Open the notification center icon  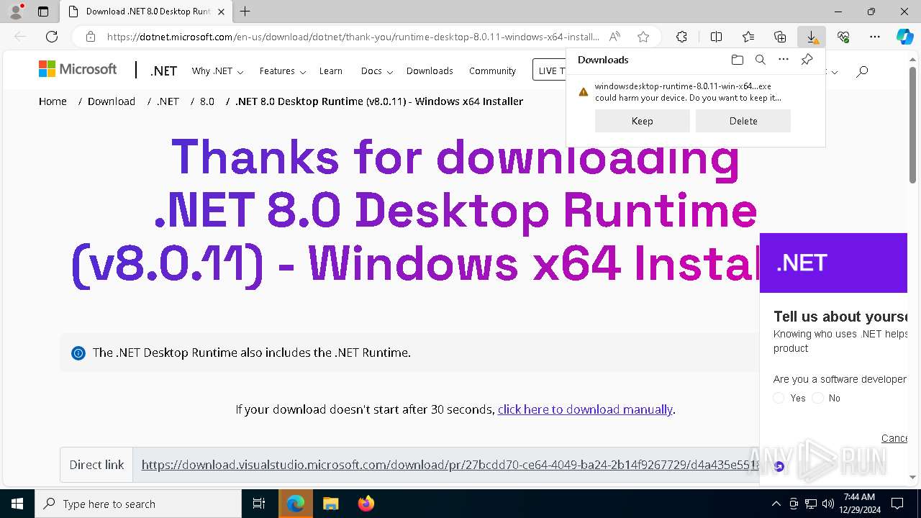pos(897,504)
